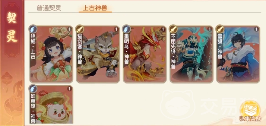This screenshot has width=266, height=126.
Task: Click the level 1 badge on 不屈先锋 card
Action: point(210,29)
